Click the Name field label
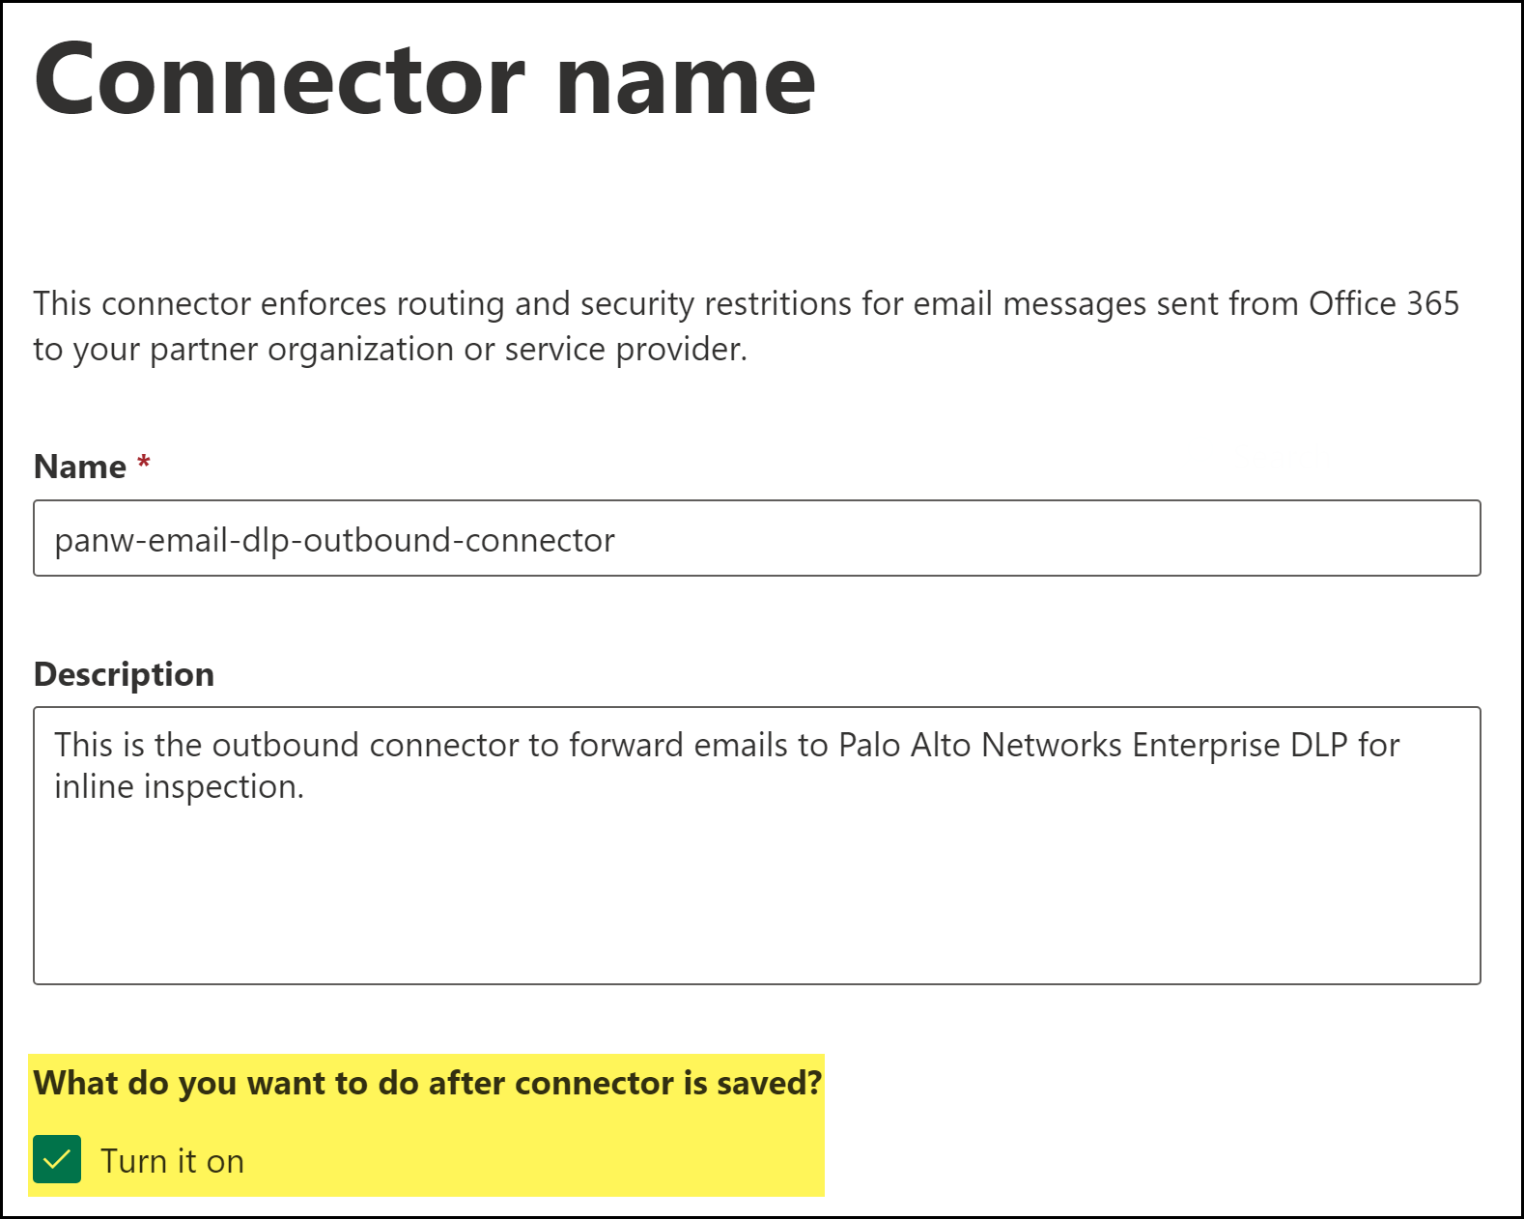The height and width of the screenshot is (1219, 1524). tap(79, 467)
